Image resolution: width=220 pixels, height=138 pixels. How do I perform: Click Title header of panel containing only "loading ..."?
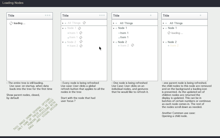pyautogui.click(x=11, y=16)
